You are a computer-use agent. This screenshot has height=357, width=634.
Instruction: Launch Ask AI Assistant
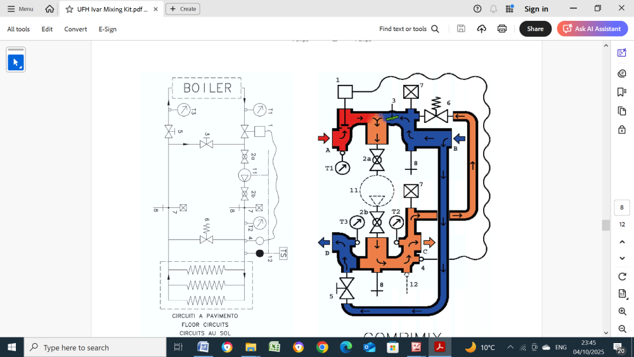point(592,29)
